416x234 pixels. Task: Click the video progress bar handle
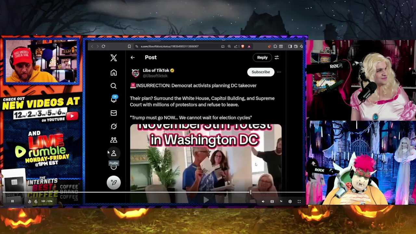coord(251,192)
